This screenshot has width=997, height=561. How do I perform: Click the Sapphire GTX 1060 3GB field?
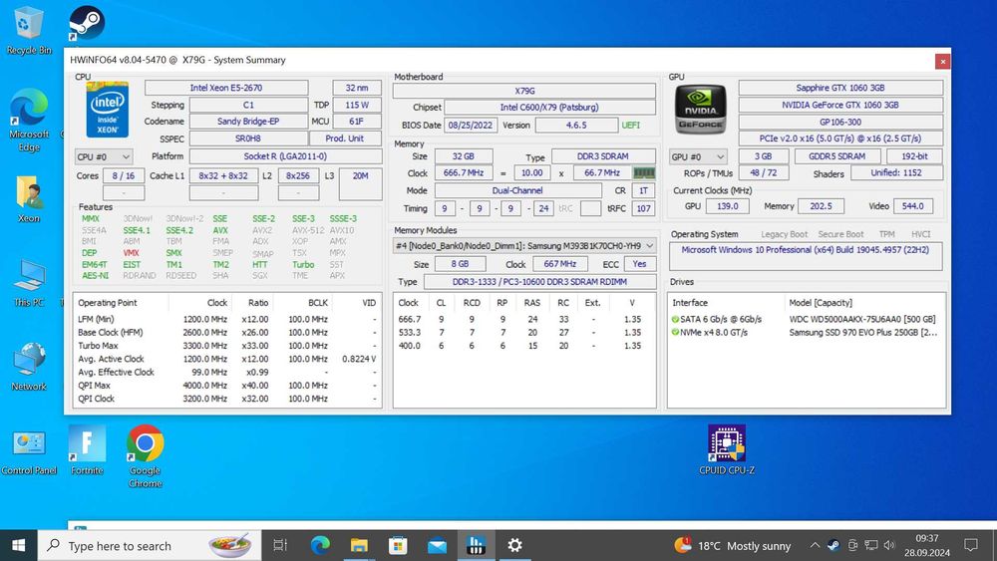click(x=840, y=88)
